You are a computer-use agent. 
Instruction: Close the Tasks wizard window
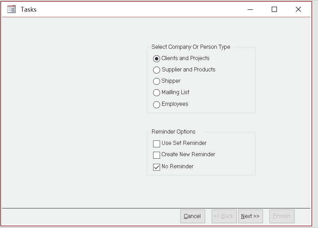pyautogui.click(x=298, y=9)
